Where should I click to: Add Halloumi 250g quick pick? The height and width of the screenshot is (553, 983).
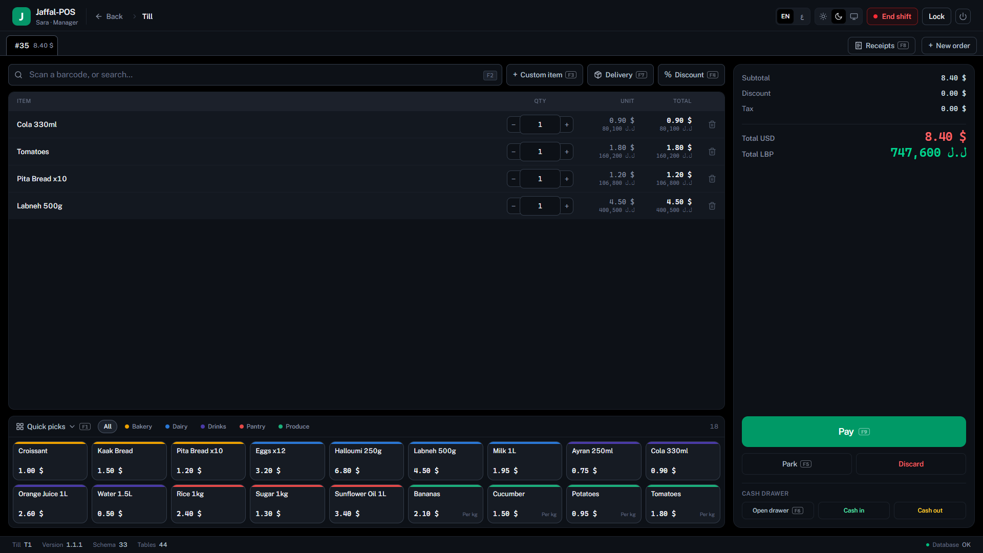(367, 461)
